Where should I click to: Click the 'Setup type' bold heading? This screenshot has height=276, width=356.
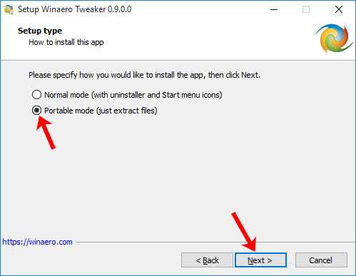click(x=40, y=31)
